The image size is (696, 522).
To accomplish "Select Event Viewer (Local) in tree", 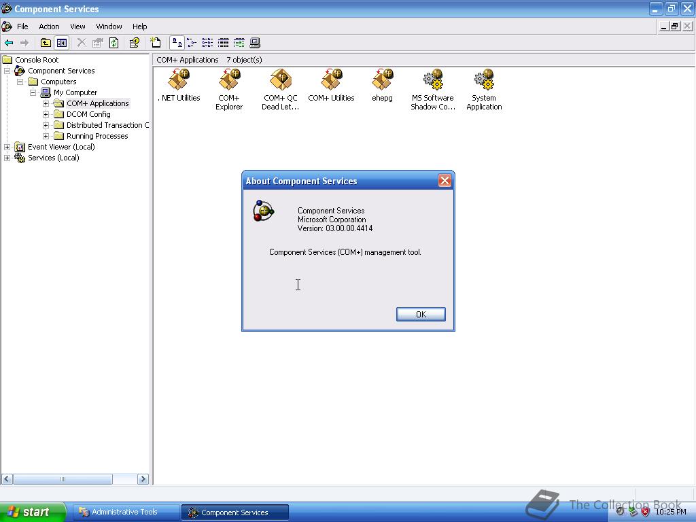I will (x=61, y=147).
